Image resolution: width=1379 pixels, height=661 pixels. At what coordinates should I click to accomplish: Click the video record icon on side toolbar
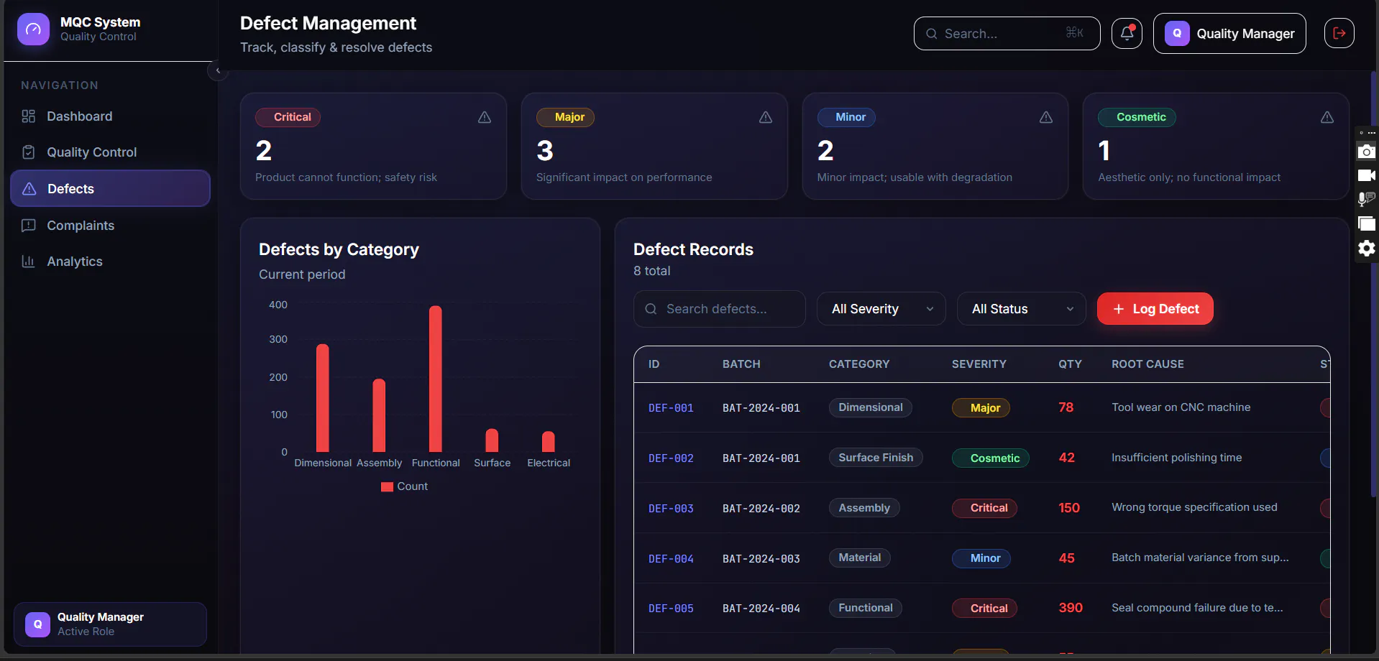(1366, 175)
